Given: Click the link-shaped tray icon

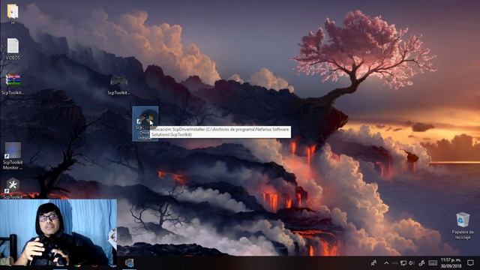Looking at the screenshot, I should click(421, 263).
